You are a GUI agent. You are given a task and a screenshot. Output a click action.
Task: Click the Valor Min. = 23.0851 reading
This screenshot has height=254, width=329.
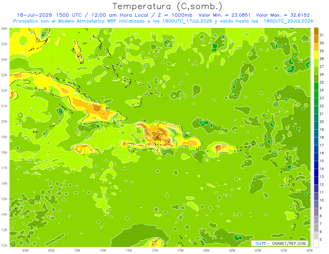224,15
